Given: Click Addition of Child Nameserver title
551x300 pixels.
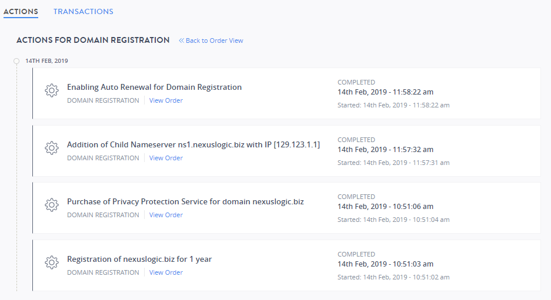Looking at the screenshot, I should [193, 144].
